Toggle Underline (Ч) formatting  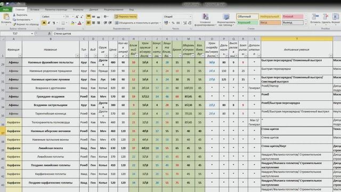[54, 23]
